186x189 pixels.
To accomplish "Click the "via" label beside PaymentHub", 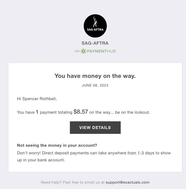I will tap(77, 51).
